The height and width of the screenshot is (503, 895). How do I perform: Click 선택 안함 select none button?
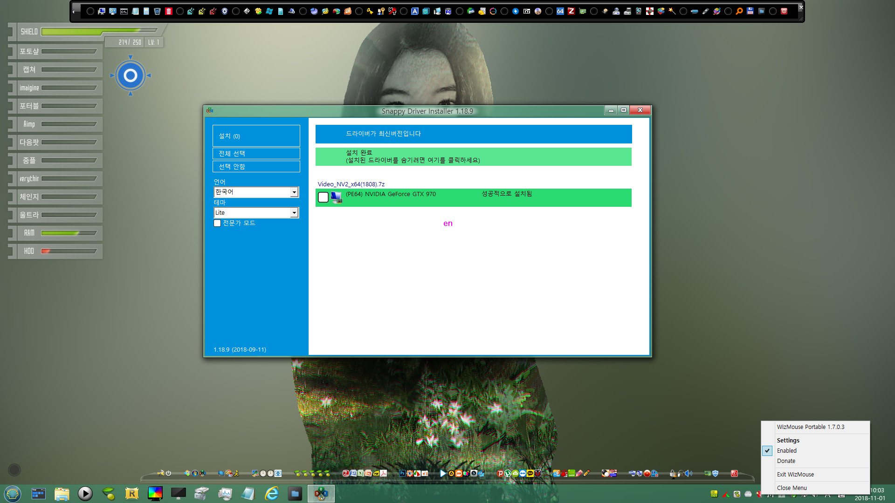tap(256, 166)
